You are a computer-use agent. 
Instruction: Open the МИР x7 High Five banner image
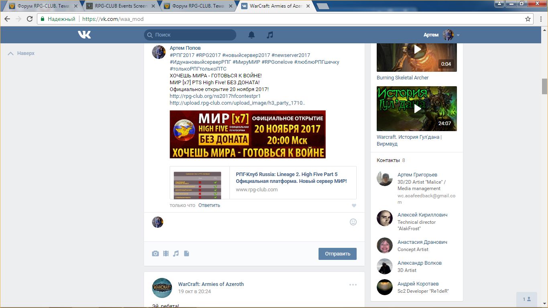click(248, 134)
